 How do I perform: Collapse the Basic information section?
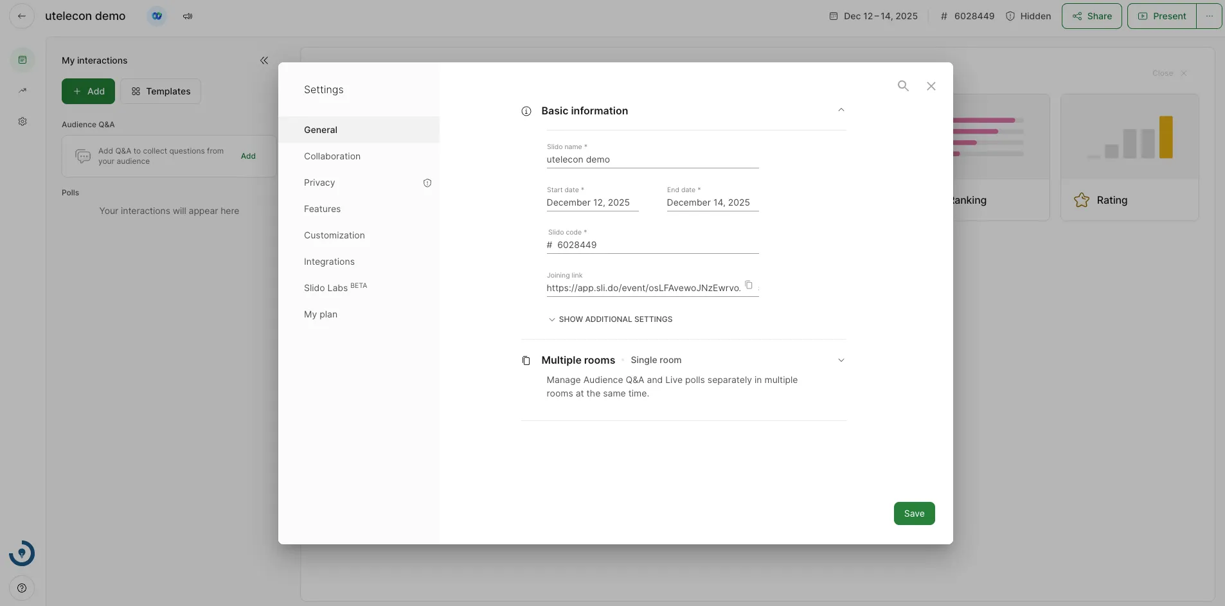[841, 111]
